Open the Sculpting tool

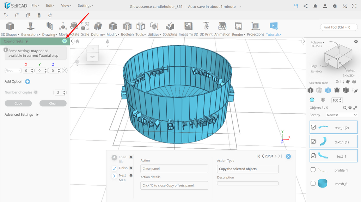[x=170, y=29]
